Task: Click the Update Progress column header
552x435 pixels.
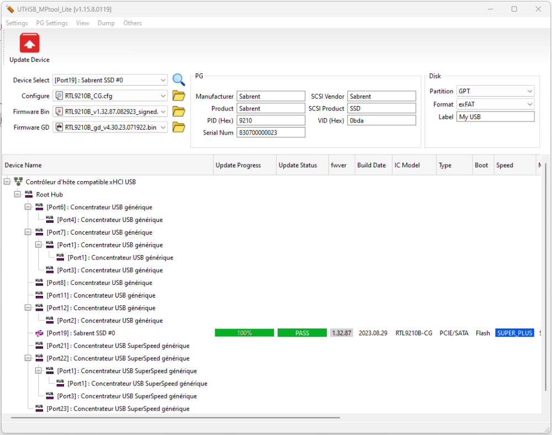Action: point(245,165)
